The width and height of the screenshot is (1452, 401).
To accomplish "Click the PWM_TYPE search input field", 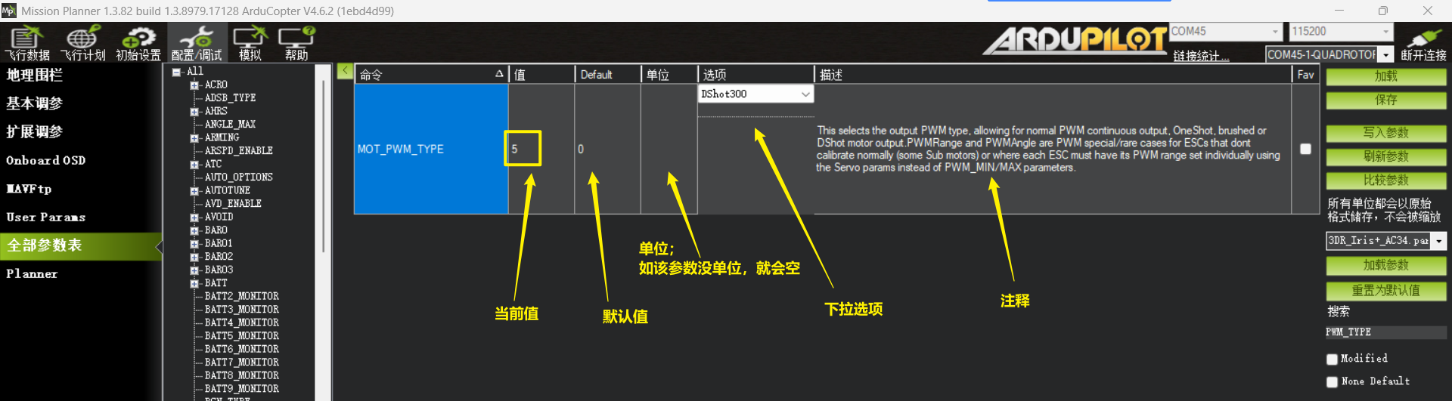I will [x=1385, y=332].
